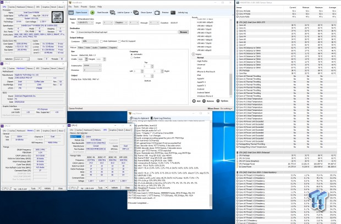Image resolution: width=341 pixels, height=224 pixels.
Task: Click the HWiNFO64 title bar icon
Action: point(238,3)
